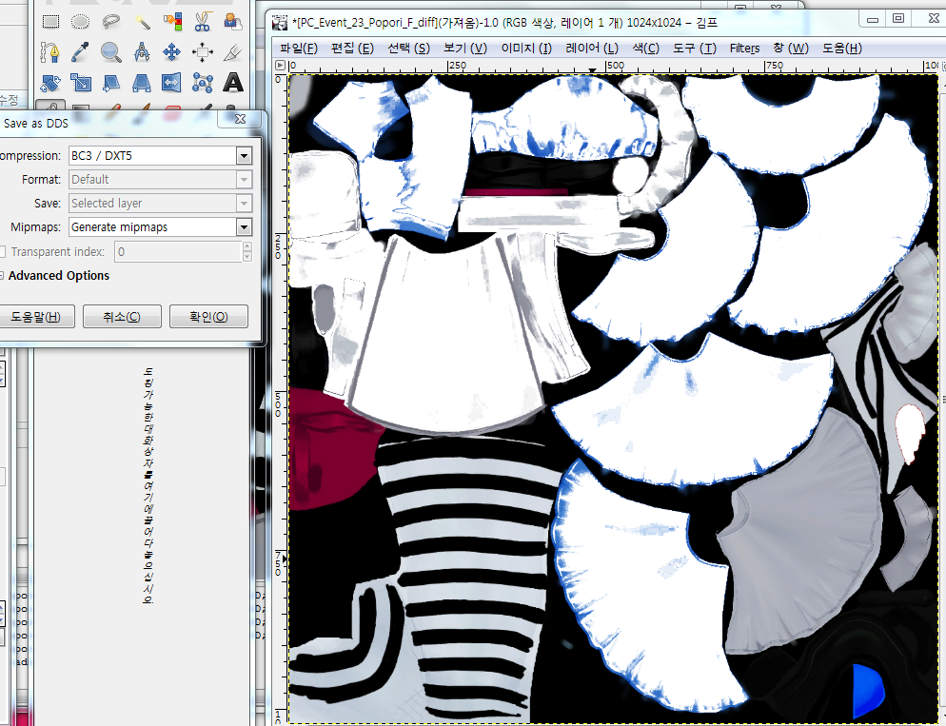Select the Color Picker eyedropper tool

point(81,51)
